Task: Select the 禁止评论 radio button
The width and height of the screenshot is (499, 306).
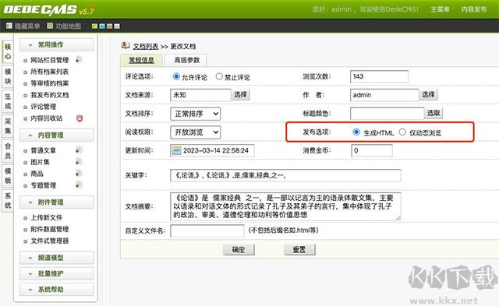Action: point(219,76)
